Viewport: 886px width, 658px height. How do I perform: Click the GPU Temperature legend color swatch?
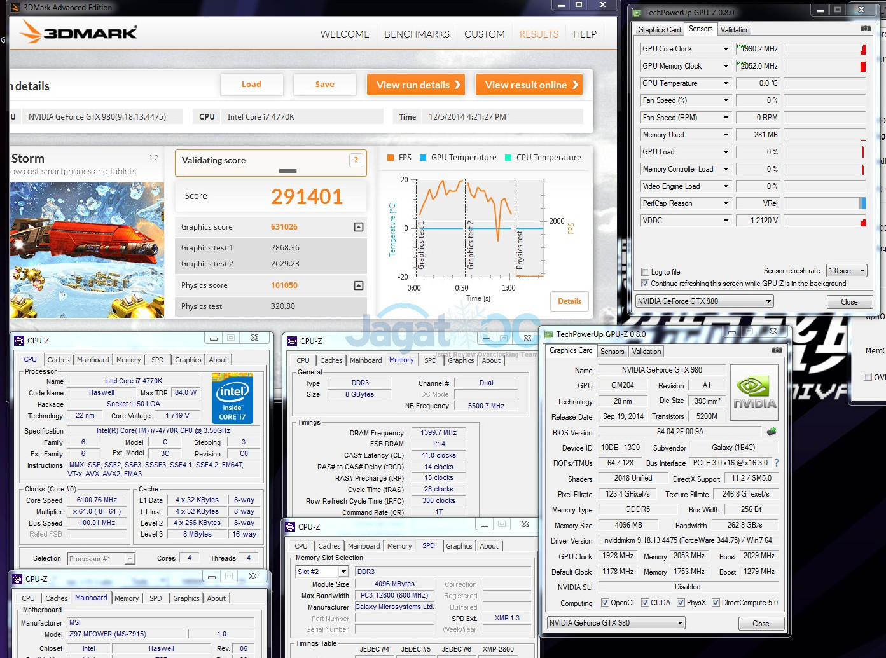click(423, 158)
